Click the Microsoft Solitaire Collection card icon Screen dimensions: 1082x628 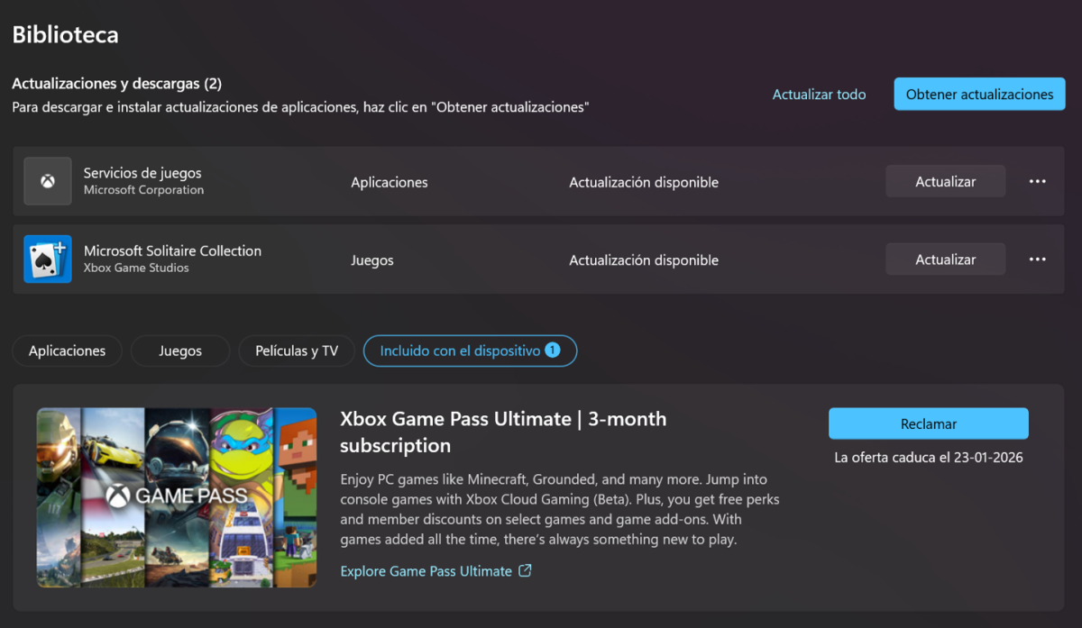click(x=48, y=259)
